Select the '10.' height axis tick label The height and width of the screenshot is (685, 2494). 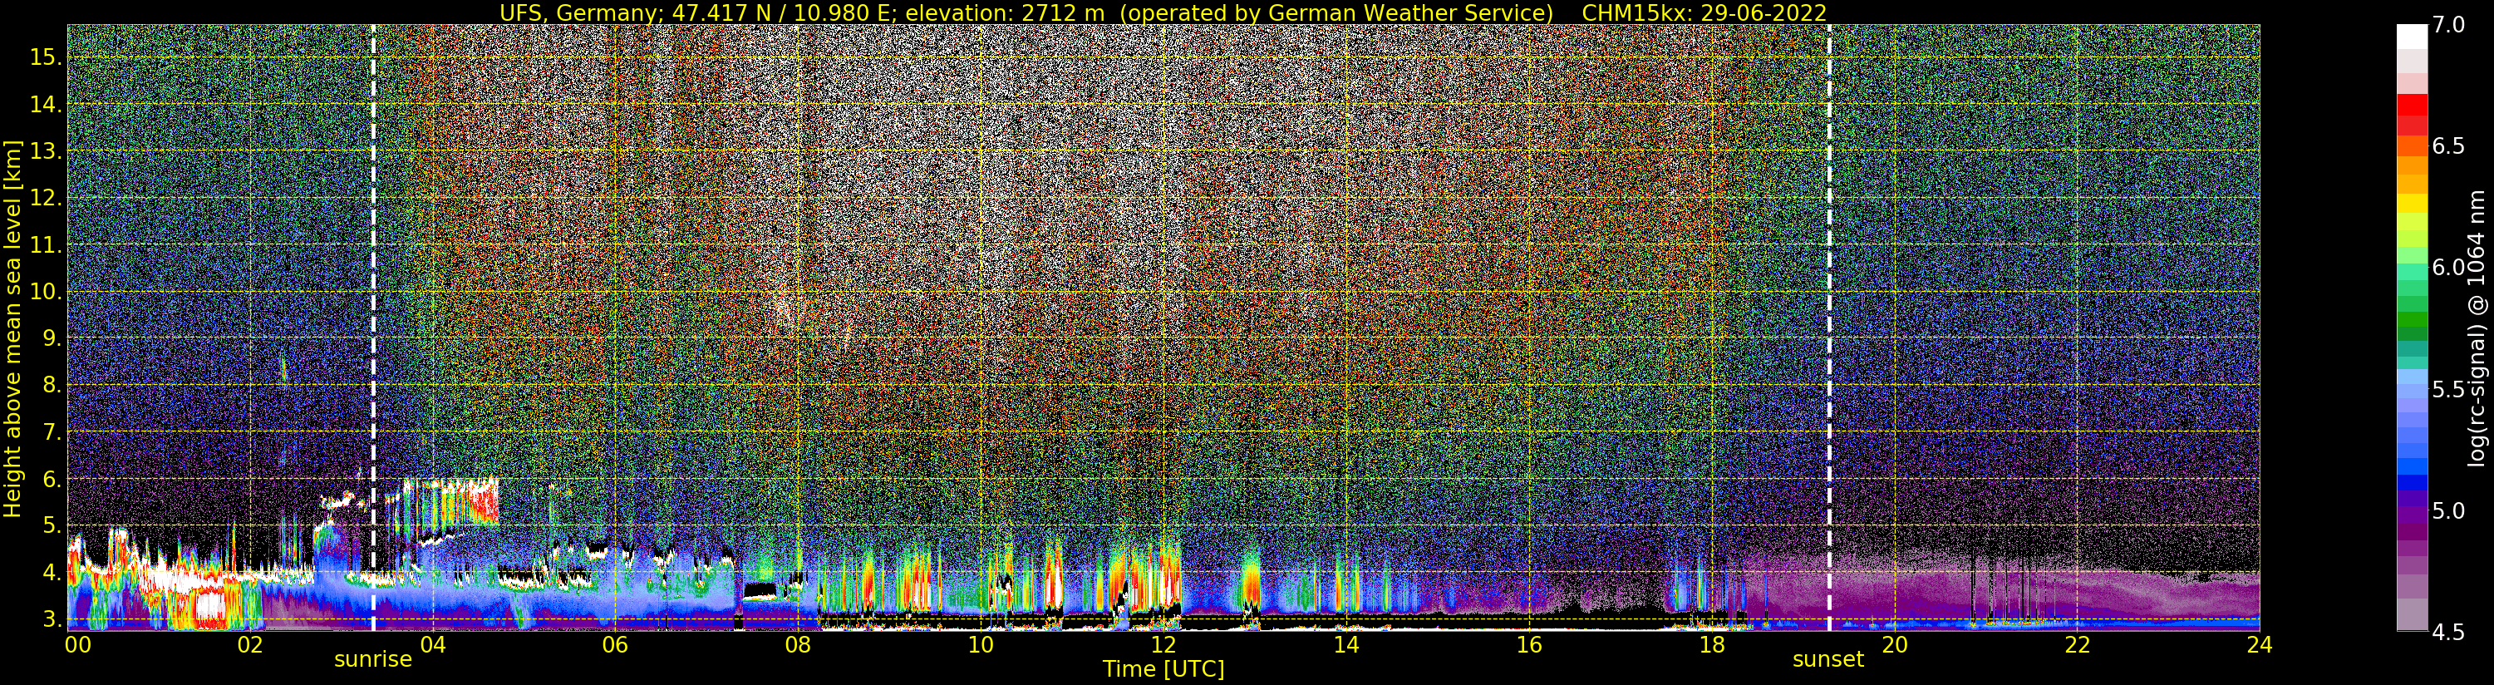click(x=46, y=292)
